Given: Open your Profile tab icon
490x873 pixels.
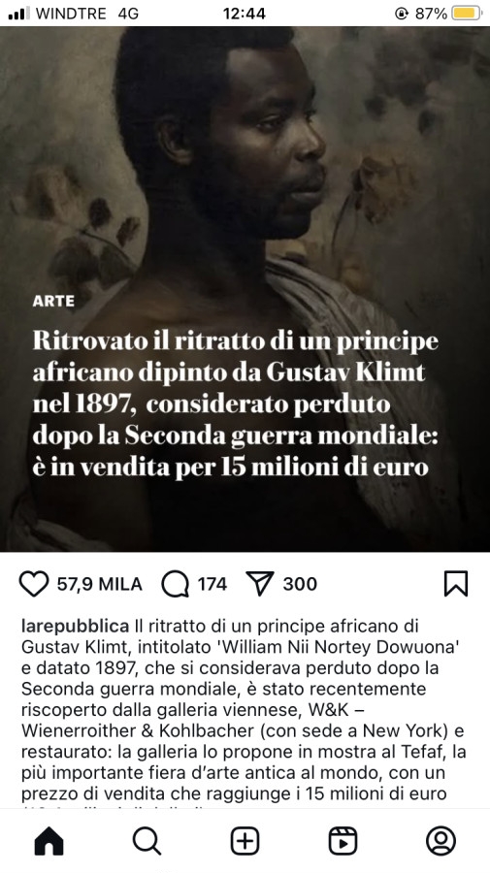Looking at the screenshot, I should (441, 841).
